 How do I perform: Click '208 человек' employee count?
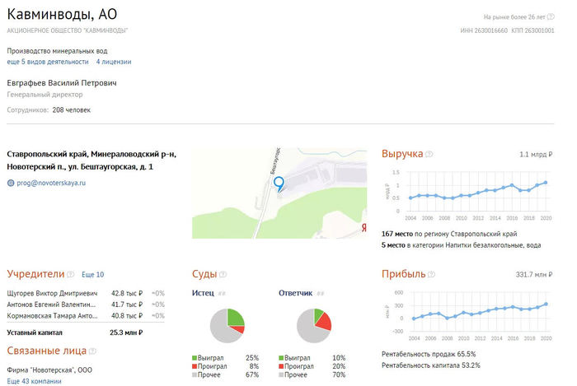click(x=72, y=110)
